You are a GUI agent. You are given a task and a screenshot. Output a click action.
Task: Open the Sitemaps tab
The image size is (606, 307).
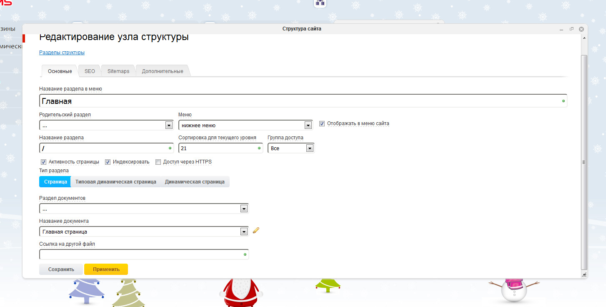118,71
